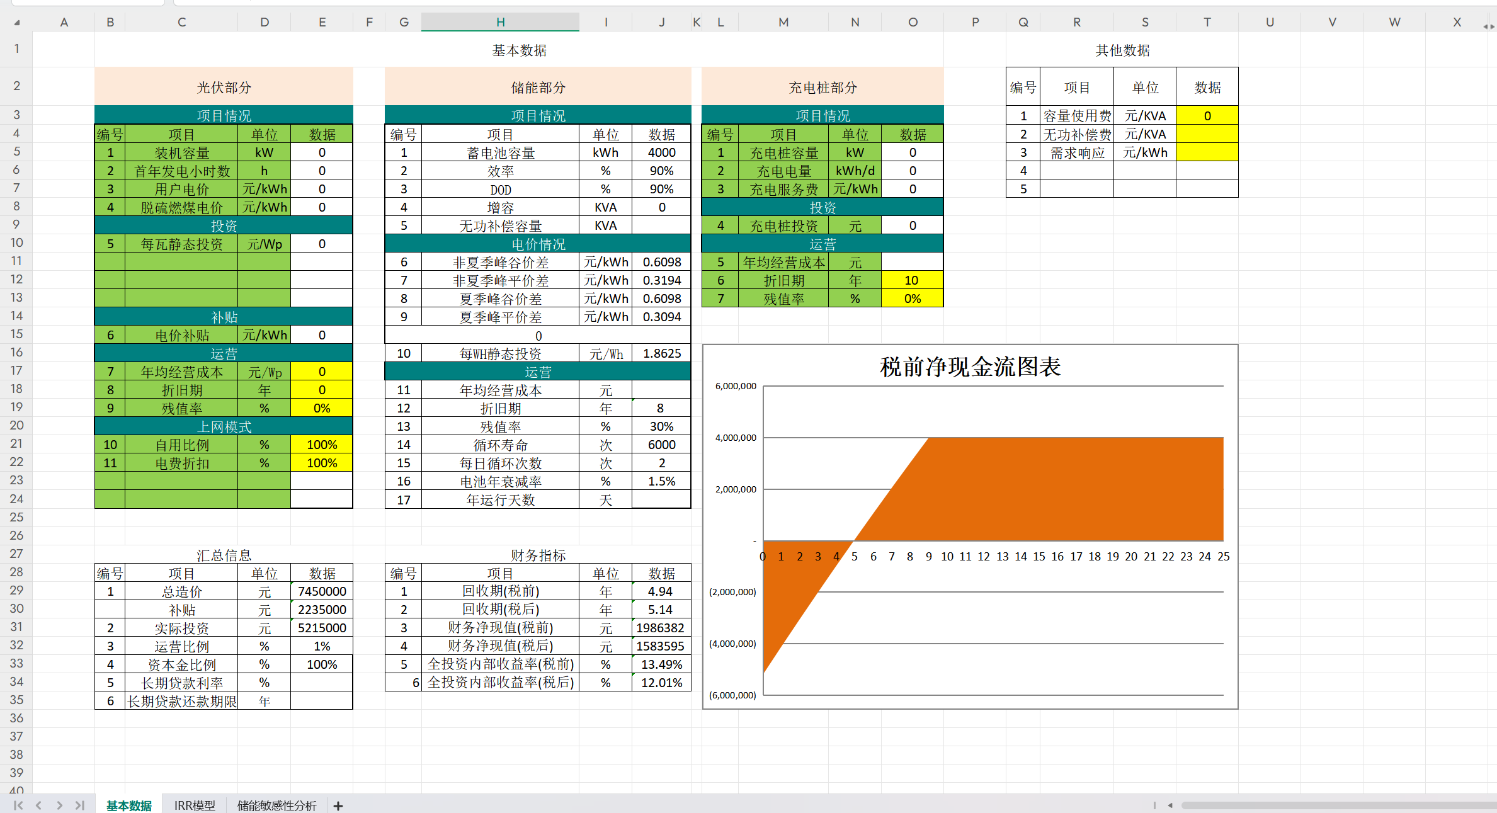Jump to the last sheet with the arrow

[80, 805]
